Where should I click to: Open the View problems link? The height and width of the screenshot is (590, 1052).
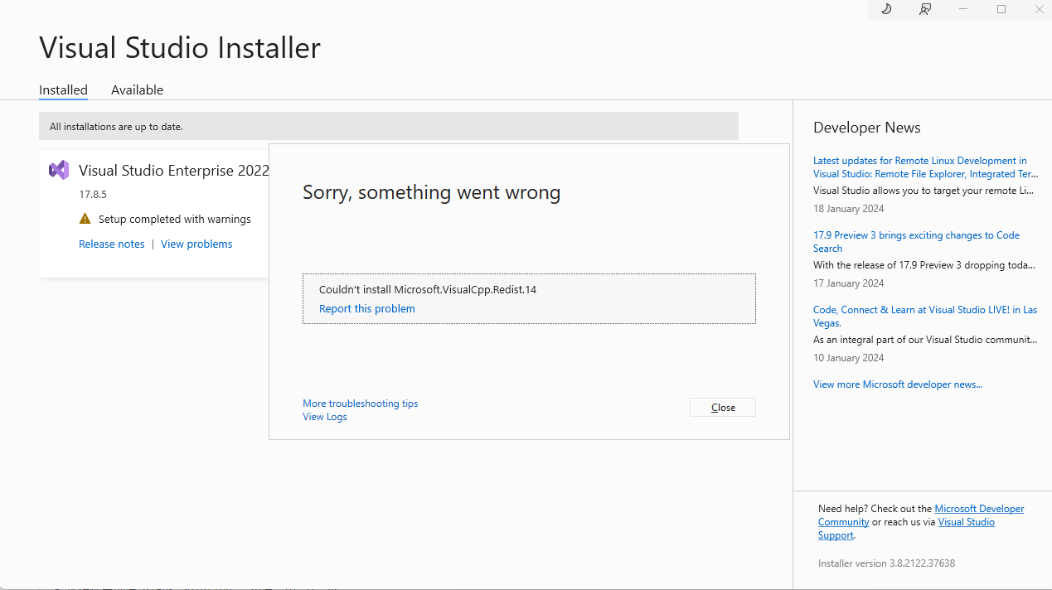196,244
